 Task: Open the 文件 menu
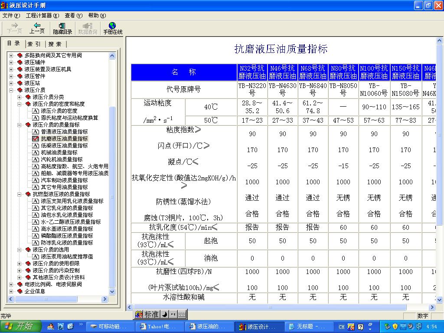pyautogui.click(x=11, y=16)
